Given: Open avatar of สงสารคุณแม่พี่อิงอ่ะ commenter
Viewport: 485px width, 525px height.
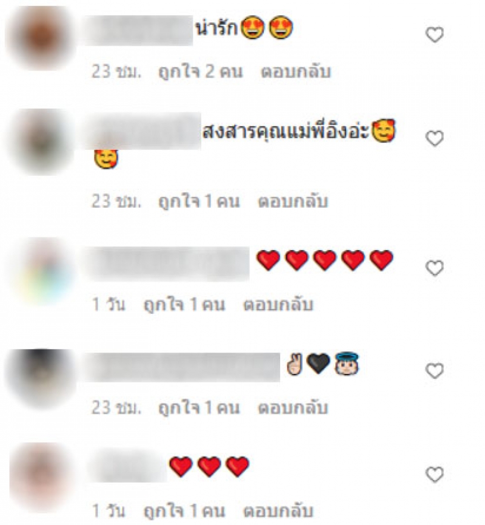Looking at the screenshot, I should [42, 142].
